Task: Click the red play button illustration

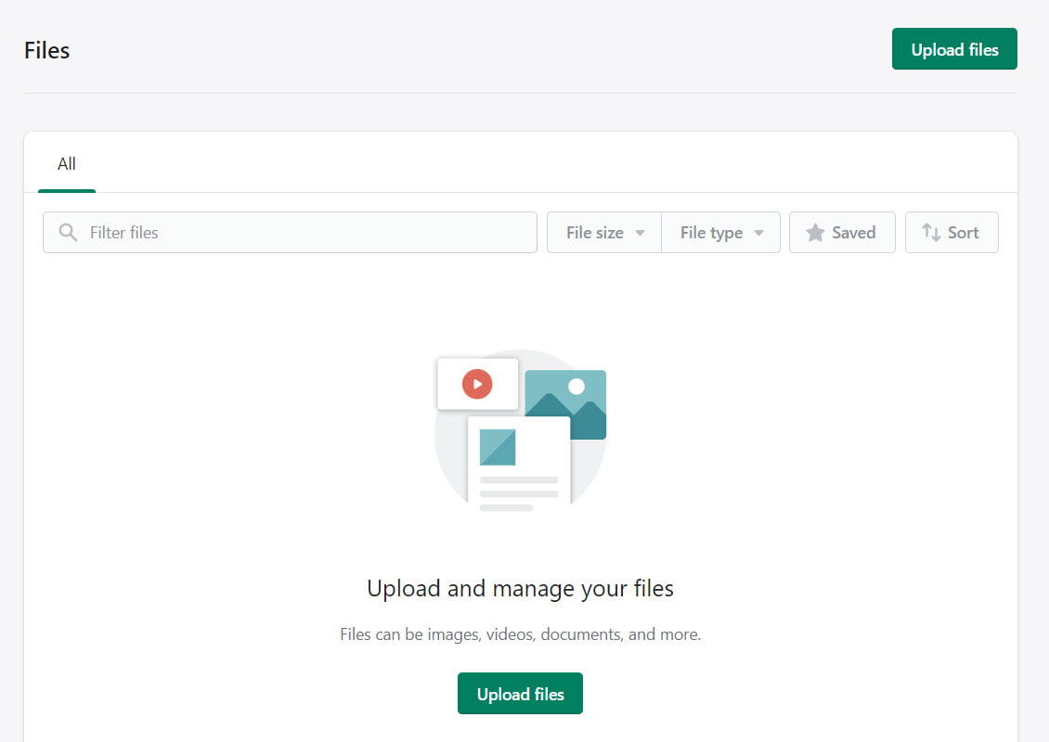Action: tap(477, 384)
